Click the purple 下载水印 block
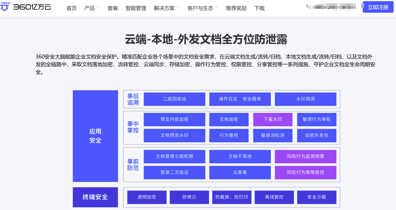 (273, 119)
